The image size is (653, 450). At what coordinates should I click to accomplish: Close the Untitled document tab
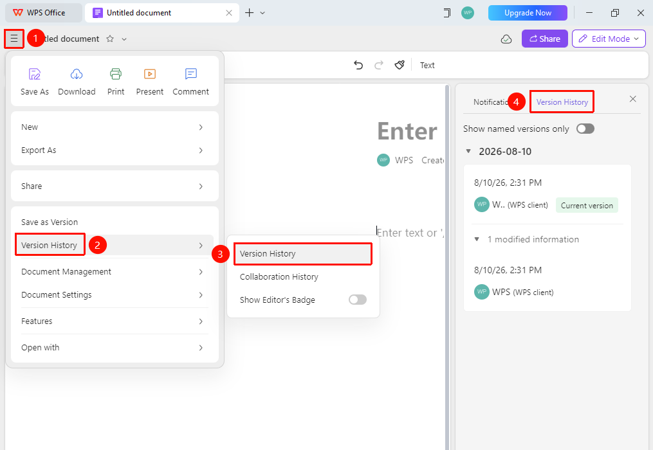(x=228, y=13)
